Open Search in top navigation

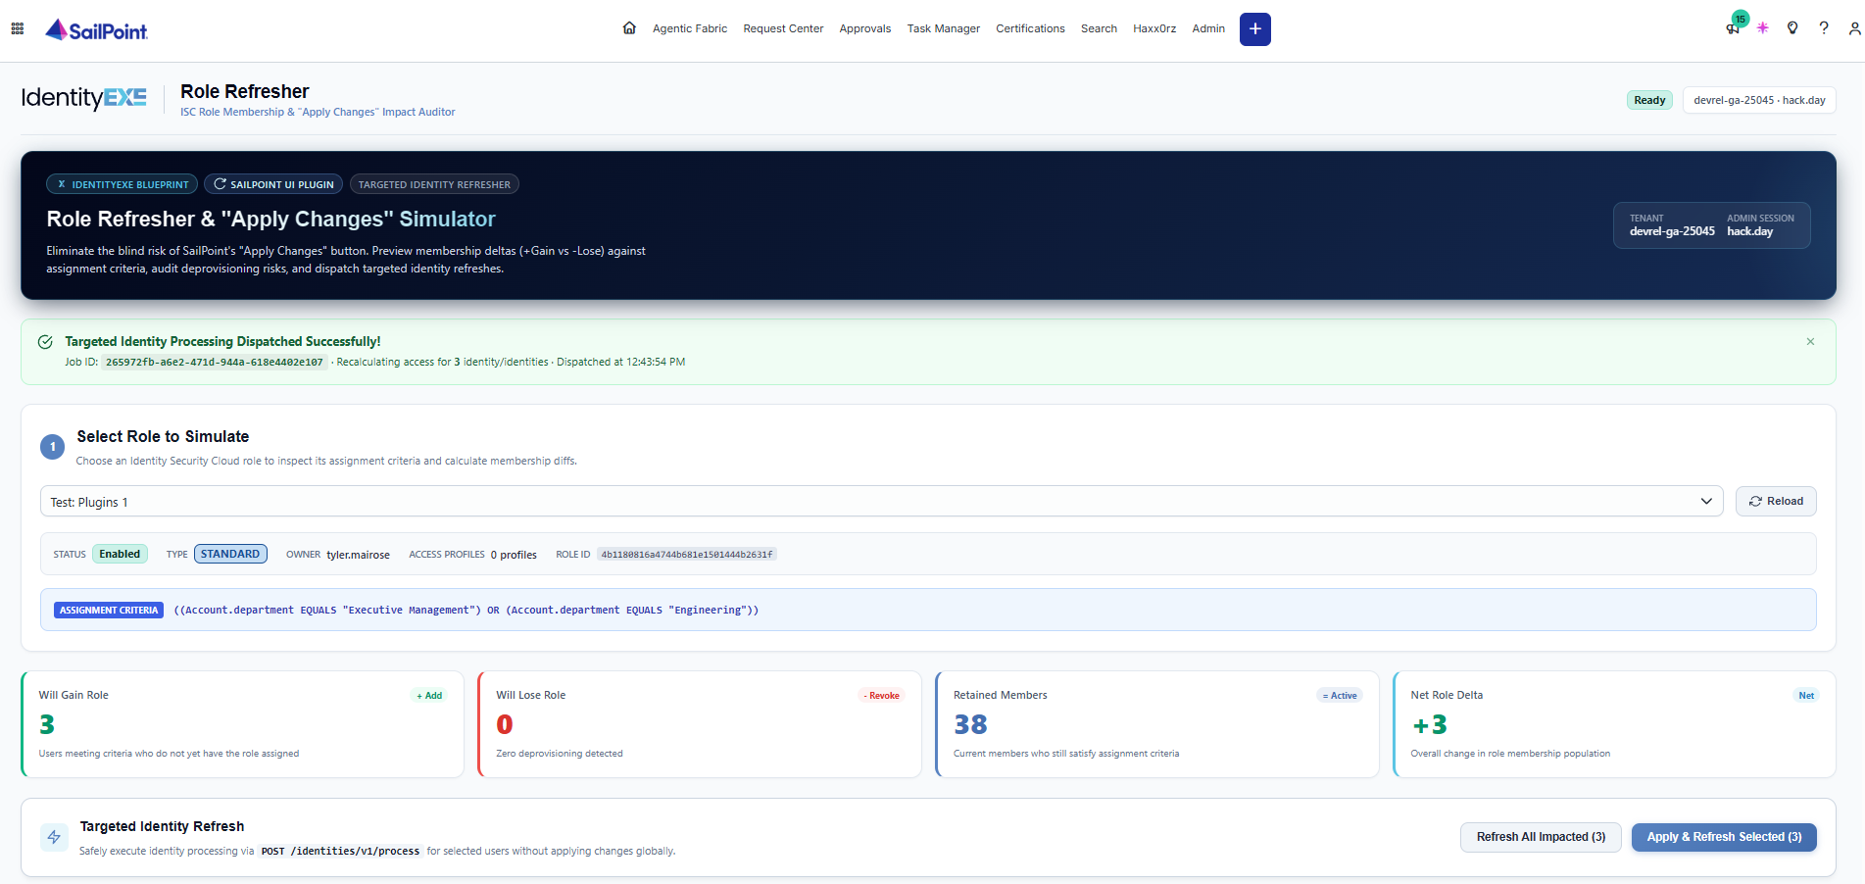(x=1099, y=28)
